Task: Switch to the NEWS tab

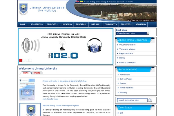Action: [26, 73]
